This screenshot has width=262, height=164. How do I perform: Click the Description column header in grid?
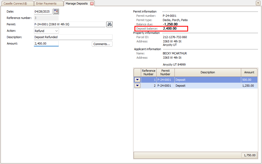[208, 72]
